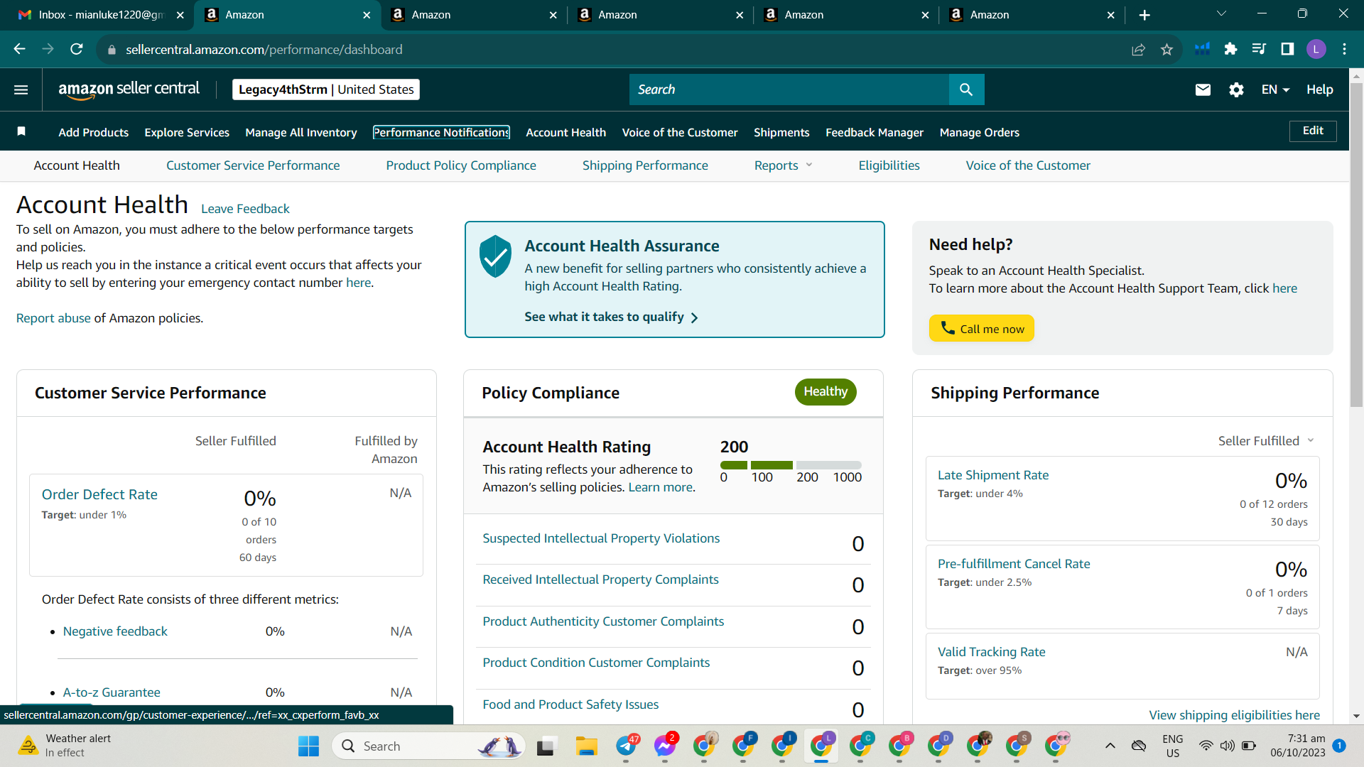Show hidden system tray icons

(x=1110, y=746)
